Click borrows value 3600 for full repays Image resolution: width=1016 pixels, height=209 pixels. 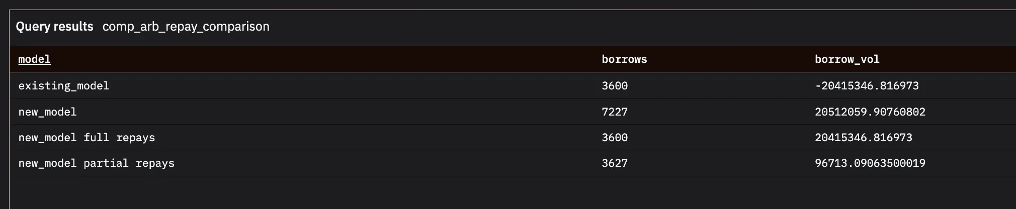(x=615, y=138)
